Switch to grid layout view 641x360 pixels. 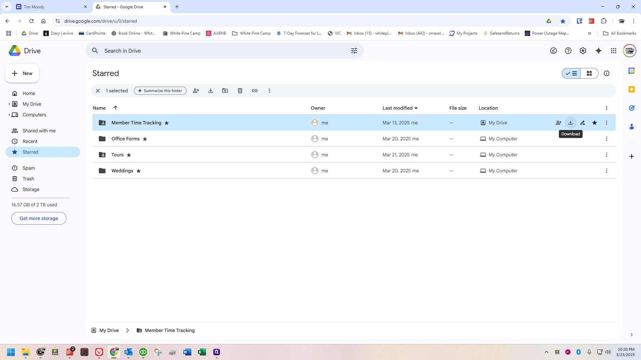589,73
